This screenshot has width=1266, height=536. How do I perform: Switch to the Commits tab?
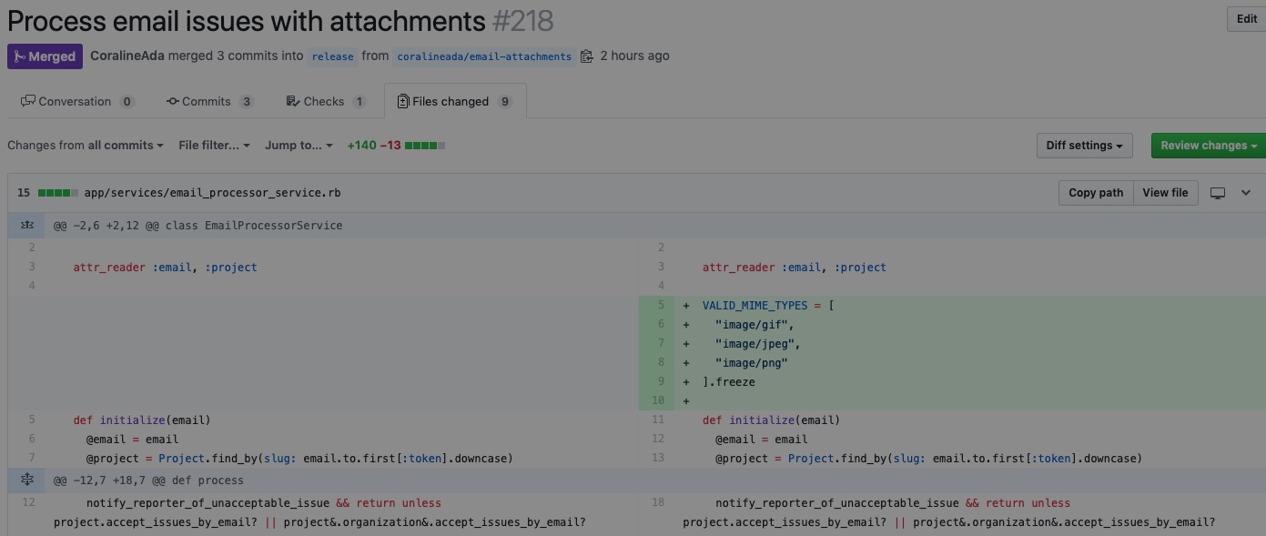(x=209, y=102)
